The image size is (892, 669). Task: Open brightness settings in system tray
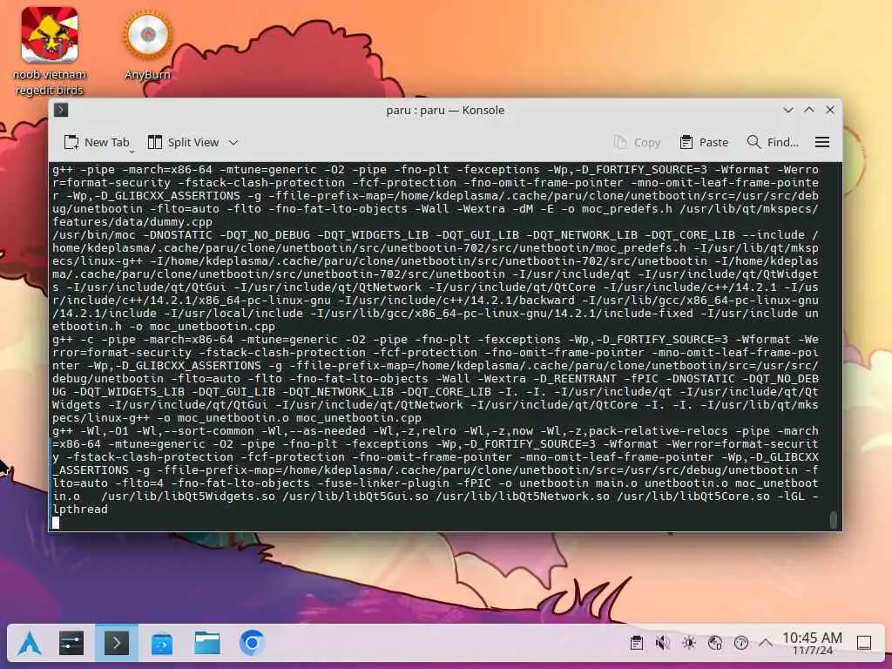(x=689, y=644)
